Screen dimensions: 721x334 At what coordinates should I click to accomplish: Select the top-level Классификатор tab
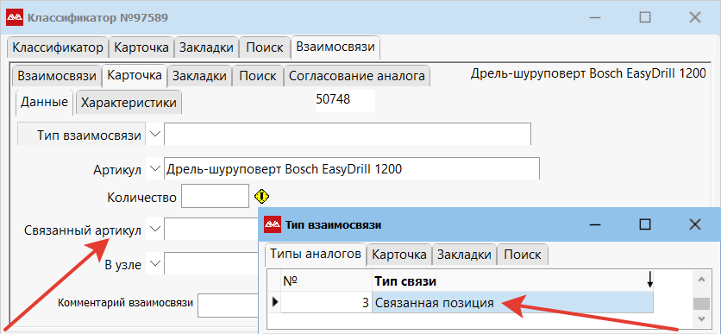58,47
